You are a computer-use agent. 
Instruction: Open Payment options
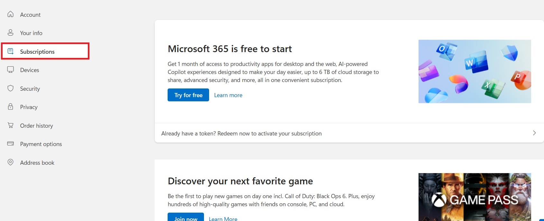click(x=41, y=144)
